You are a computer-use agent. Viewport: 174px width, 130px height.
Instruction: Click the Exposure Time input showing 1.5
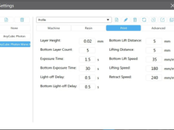(x=87, y=59)
